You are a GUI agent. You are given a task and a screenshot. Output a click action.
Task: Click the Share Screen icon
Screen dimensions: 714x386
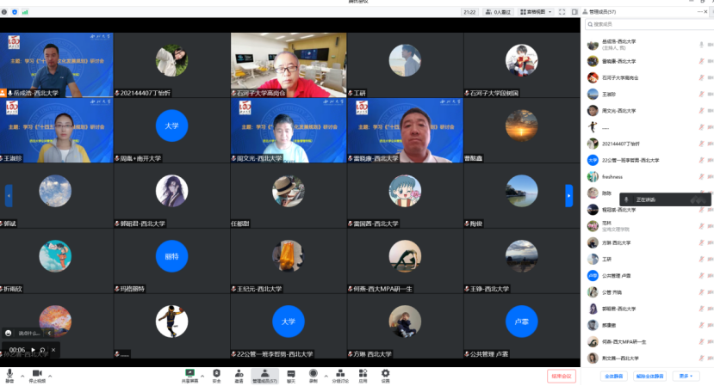click(x=189, y=374)
